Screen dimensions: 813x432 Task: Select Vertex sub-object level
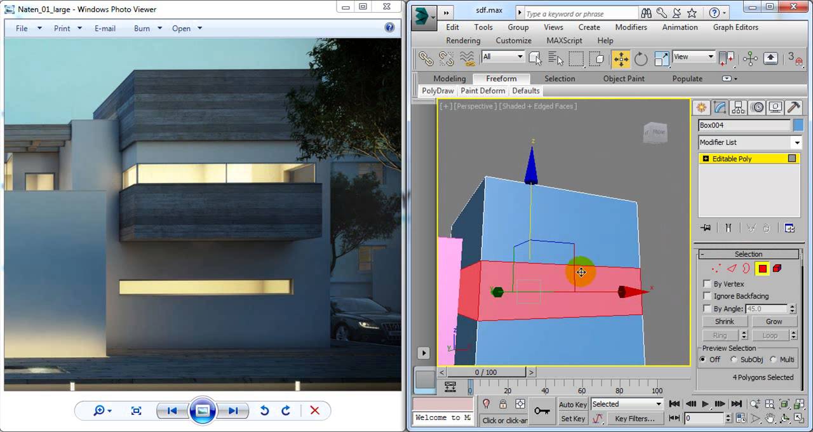point(716,269)
